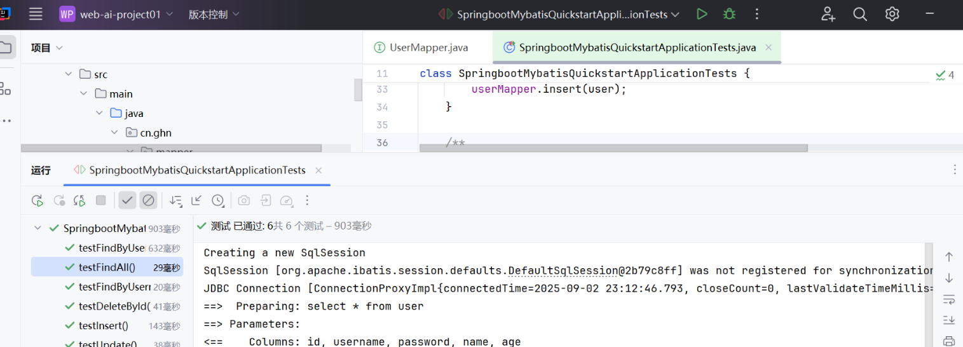
Task: Toggle Show Passed tests checkmark filter
Action: (x=127, y=201)
